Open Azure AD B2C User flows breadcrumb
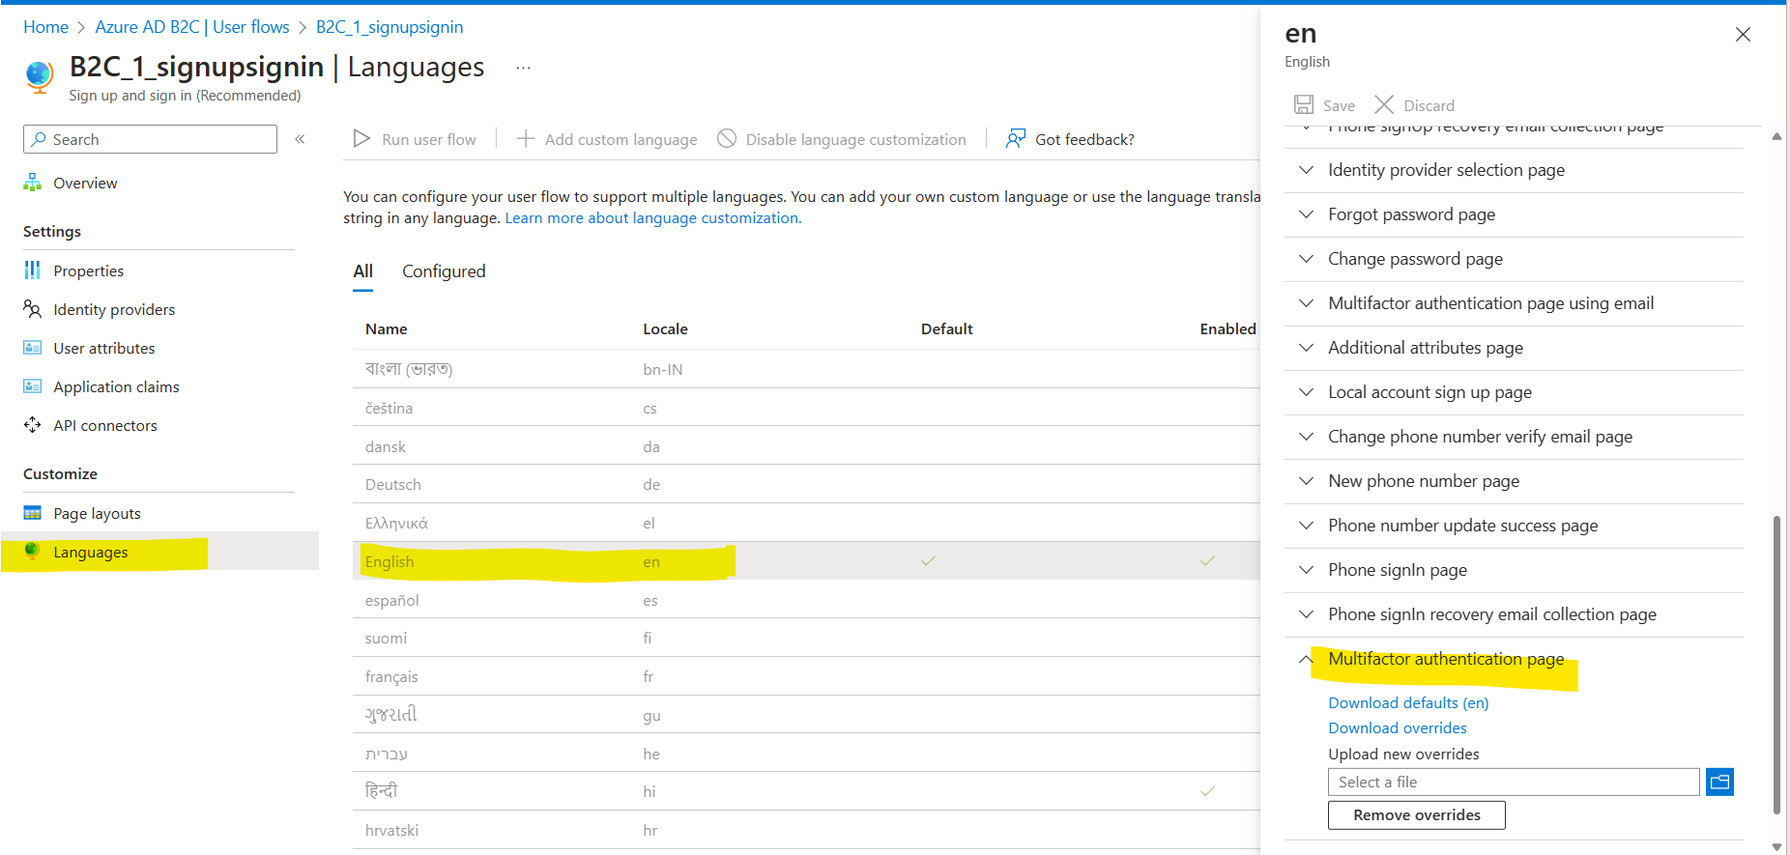The width and height of the screenshot is (1790, 855). click(192, 27)
